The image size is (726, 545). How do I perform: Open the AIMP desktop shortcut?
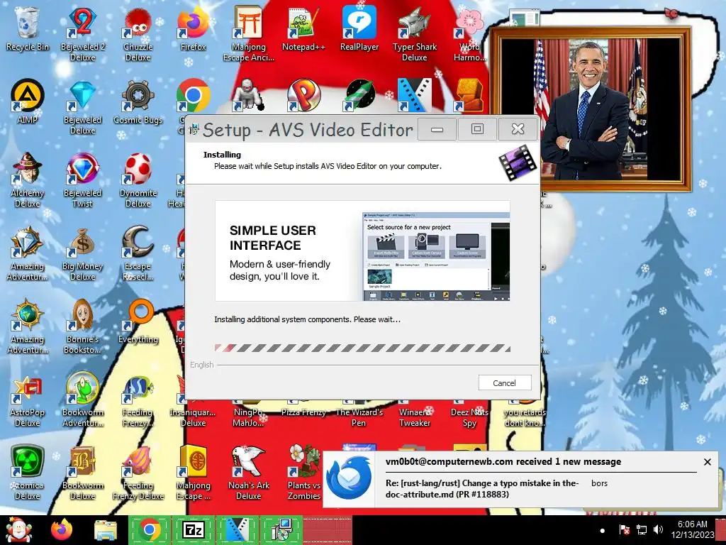[x=28, y=101]
